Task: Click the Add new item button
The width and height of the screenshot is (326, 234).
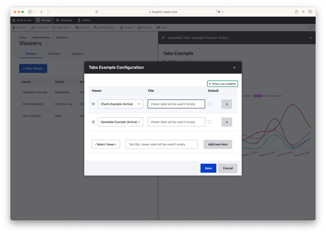Action: point(218,144)
